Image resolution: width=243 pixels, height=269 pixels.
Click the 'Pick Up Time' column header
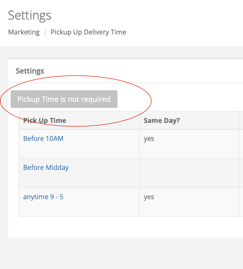click(x=45, y=120)
